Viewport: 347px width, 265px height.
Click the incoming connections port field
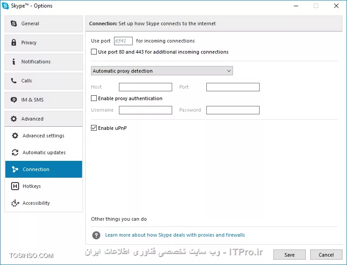click(123, 41)
